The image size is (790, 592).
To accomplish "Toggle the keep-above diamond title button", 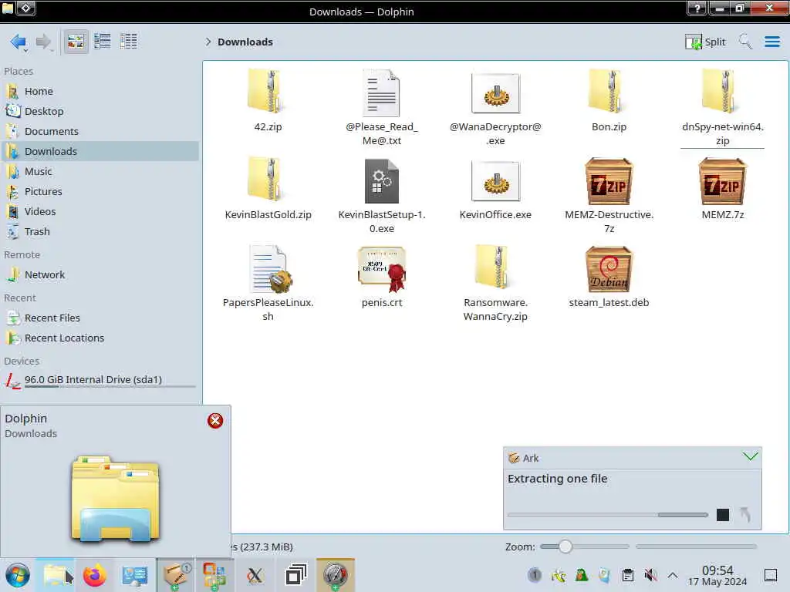I will click(x=25, y=8).
